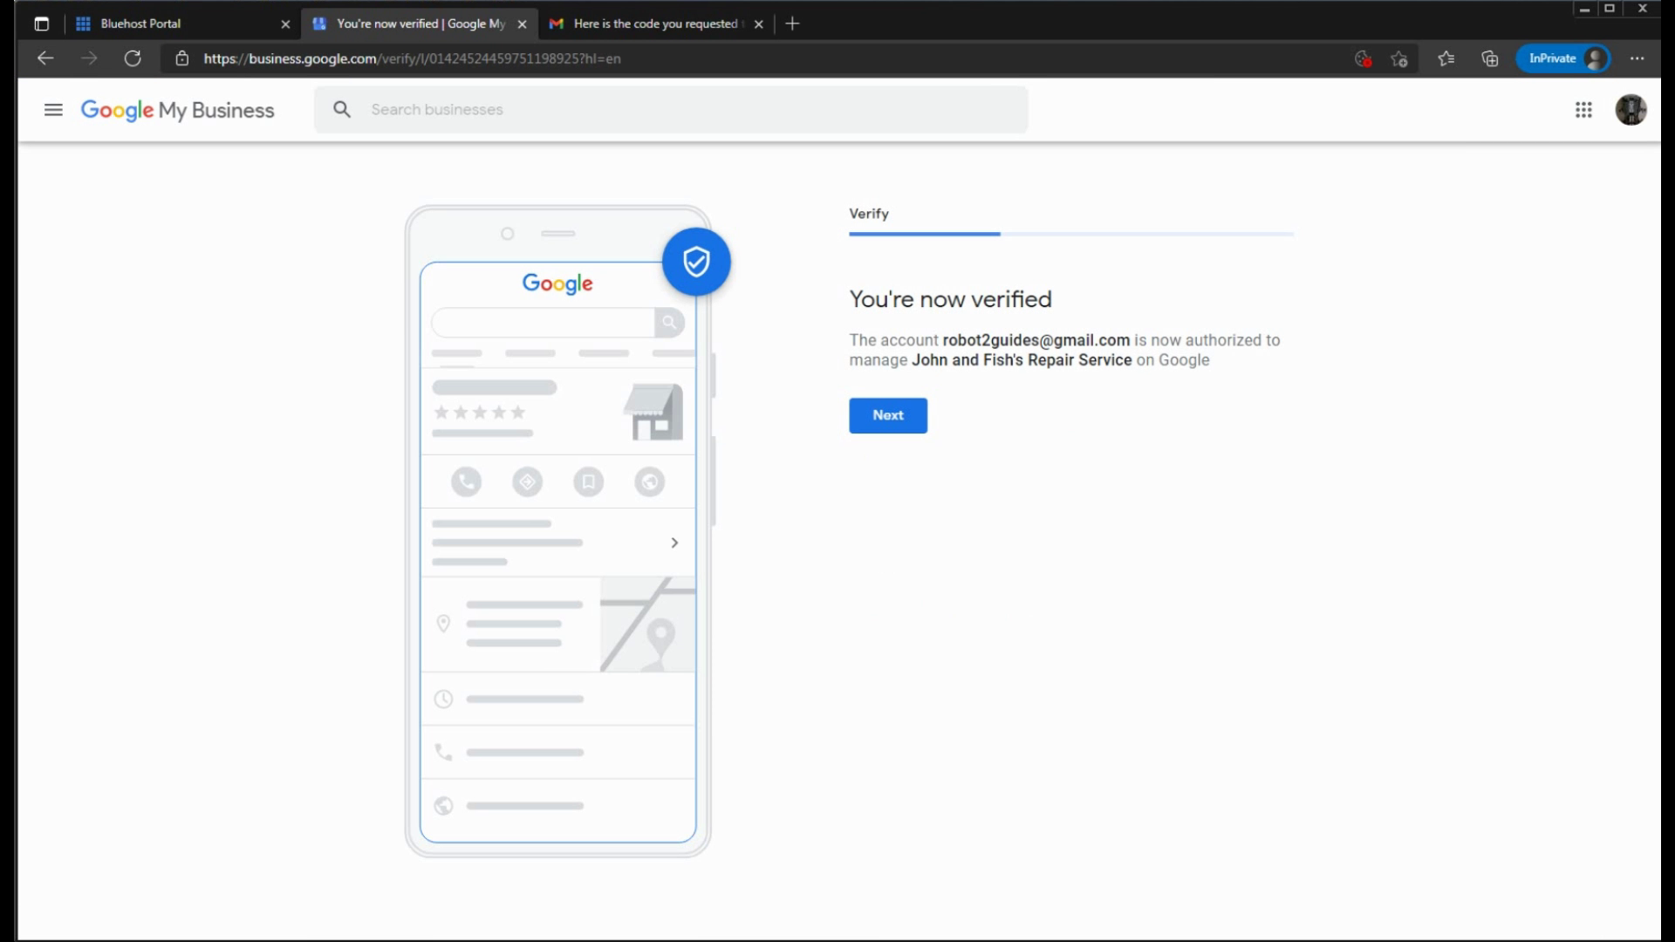Image resolution: width=1675 pixels, height=942 pixels.
Task: Open the Favorites list icon
Action: coord(1446,58)
